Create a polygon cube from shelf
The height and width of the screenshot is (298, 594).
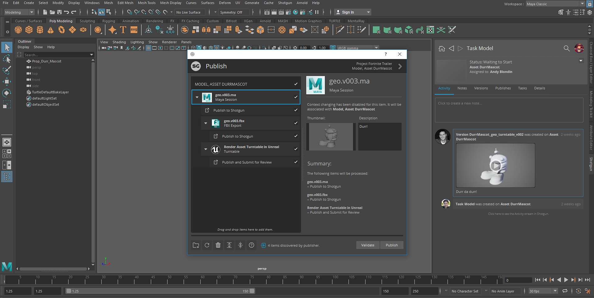29,30
